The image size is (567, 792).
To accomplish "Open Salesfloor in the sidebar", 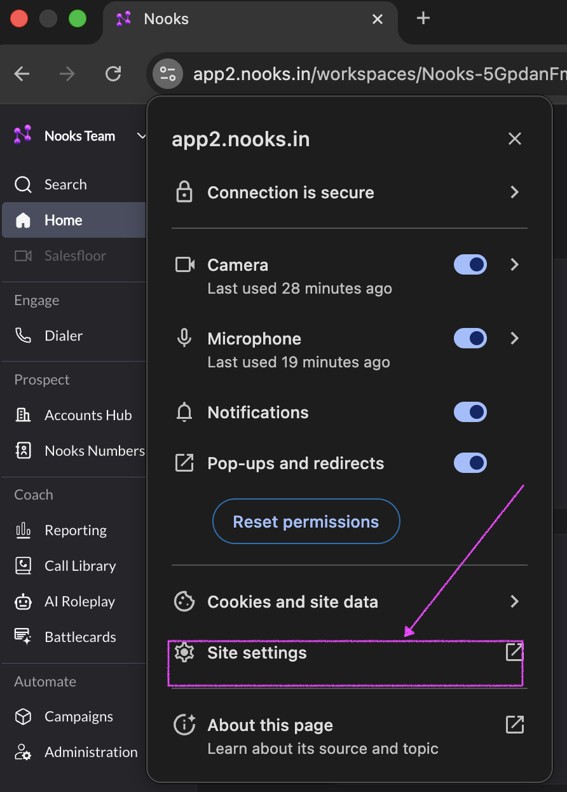I will [74, 256].
